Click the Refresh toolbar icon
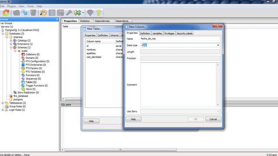This screenshot has width=278, height=156. click(6, 13)
